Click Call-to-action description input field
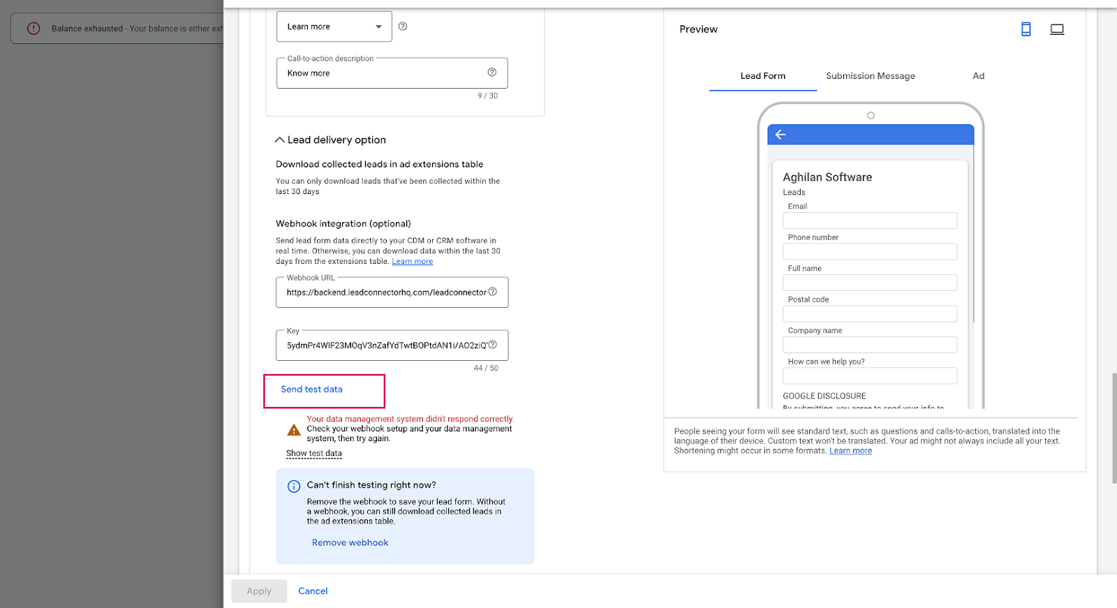Viewport: 1117px width, 608px height. pyautogui.click(x=392, y=73)
